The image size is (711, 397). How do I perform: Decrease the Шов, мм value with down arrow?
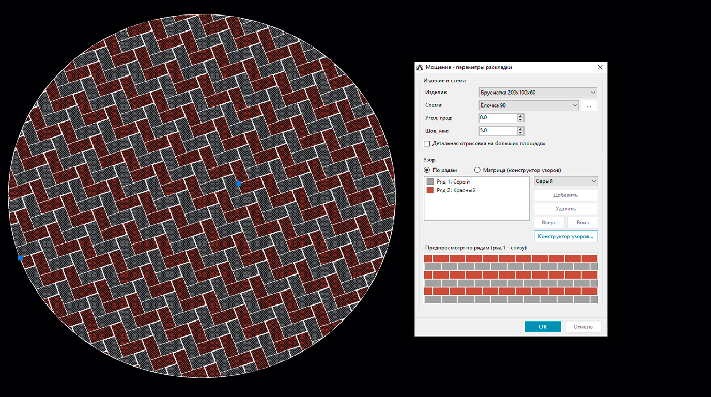pos(521,133)
